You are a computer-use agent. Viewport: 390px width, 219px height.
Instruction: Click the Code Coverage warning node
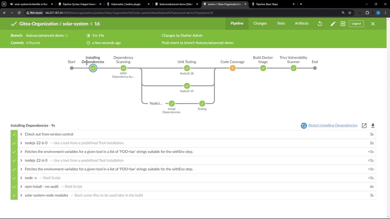[x=232, y=68]
